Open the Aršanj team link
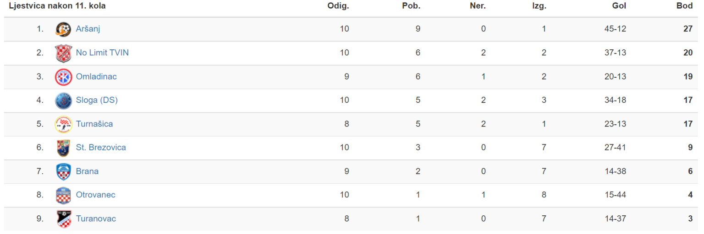The height and width of the screenshot is (234, 704). (x=88, y=29)
